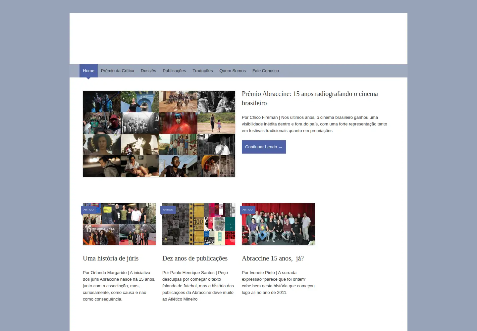Open the Uma história de júris thumbnail

pyautogui.click(x=119, y=224)
